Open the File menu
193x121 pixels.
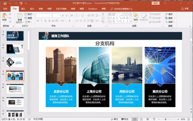pos(5,9)
